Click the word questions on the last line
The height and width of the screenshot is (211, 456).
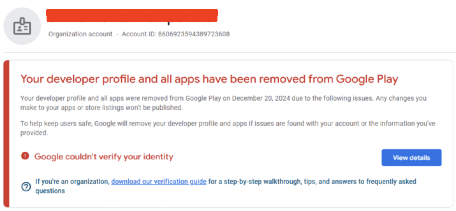tap(50, 191)
